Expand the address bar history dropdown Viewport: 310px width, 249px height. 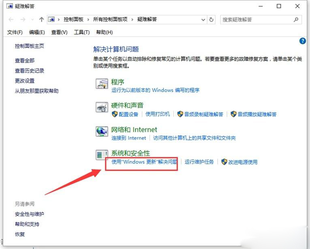tap(203, 19)
